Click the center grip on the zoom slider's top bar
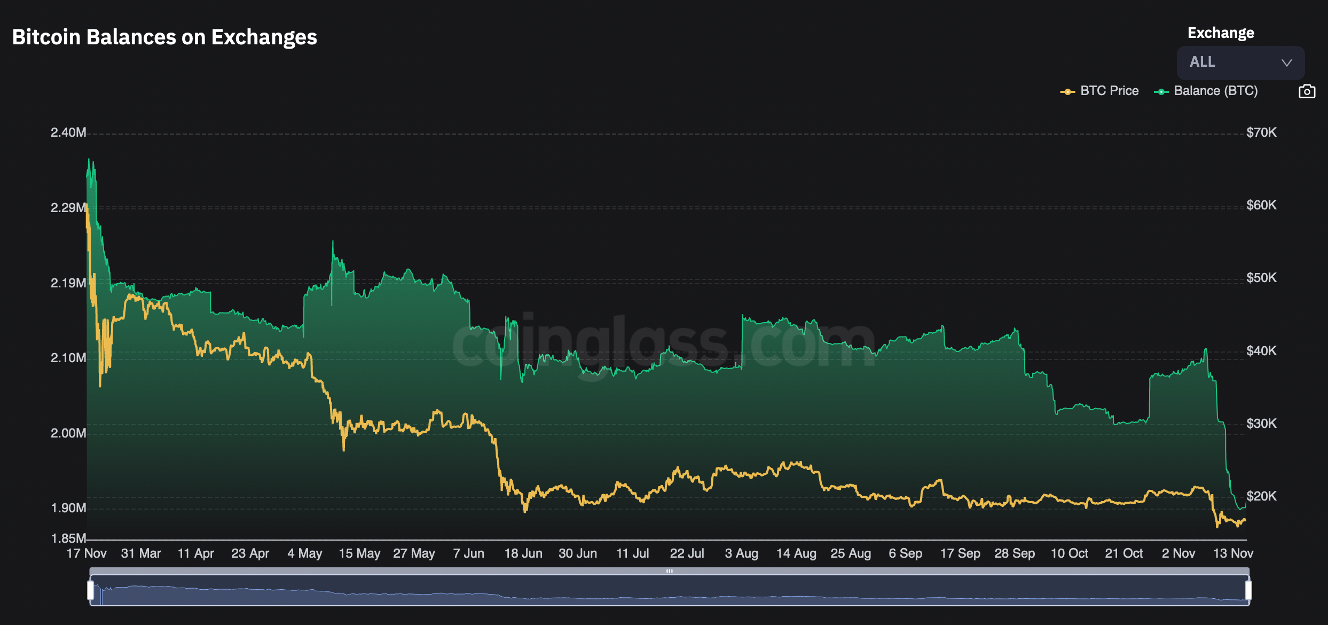Screen dimensions: 1328x625 (x=670, y=571)
